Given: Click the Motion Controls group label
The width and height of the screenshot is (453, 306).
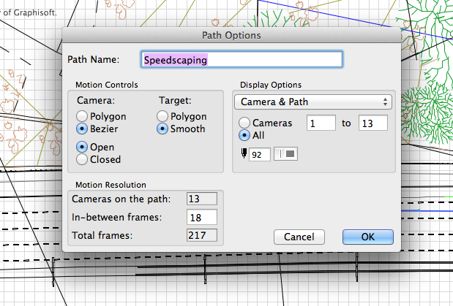Looking at the screenshot, I should coord(107,85).
